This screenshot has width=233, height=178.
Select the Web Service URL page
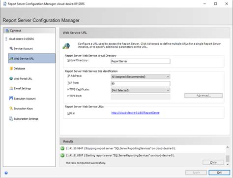[x=32, y=58]
